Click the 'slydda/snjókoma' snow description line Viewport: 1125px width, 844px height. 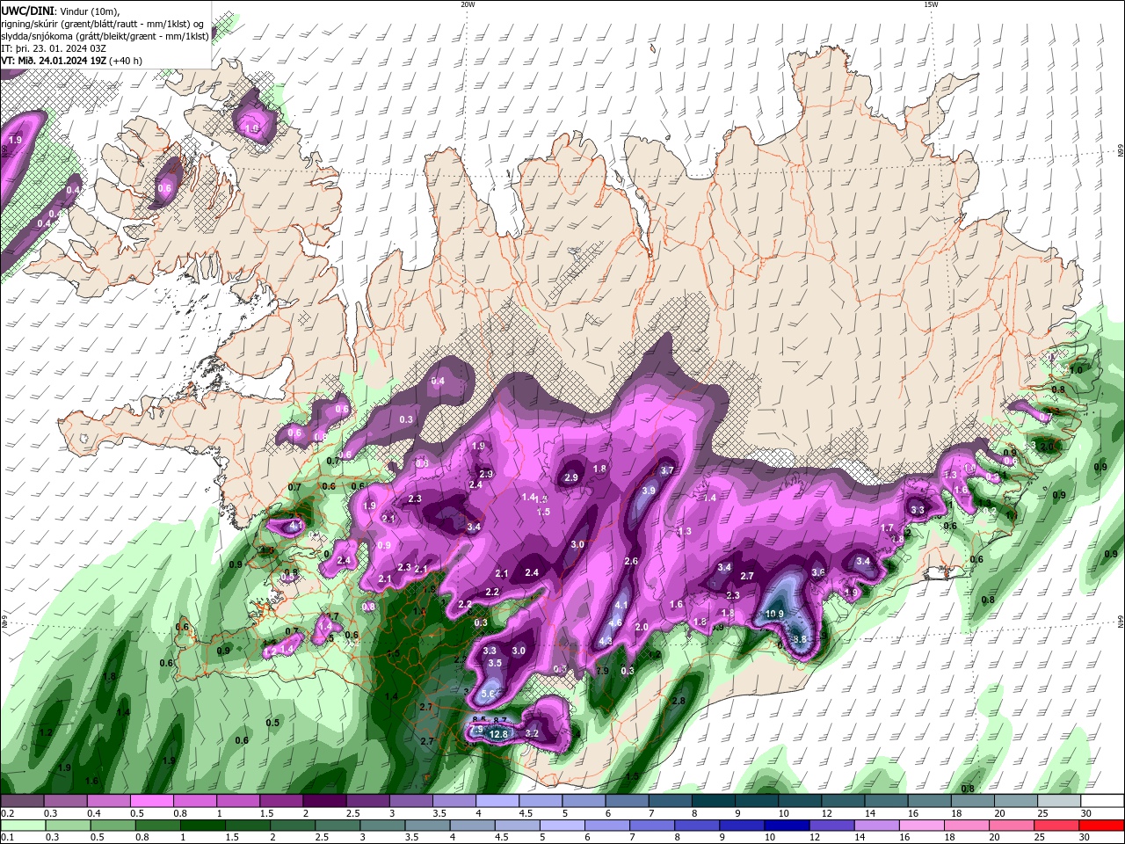point(105,36)
